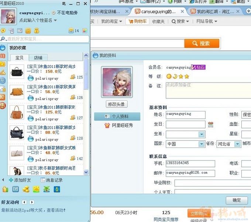Open the gold coins bottom icon
Viewport: 251px width, 222px height.
26,190
